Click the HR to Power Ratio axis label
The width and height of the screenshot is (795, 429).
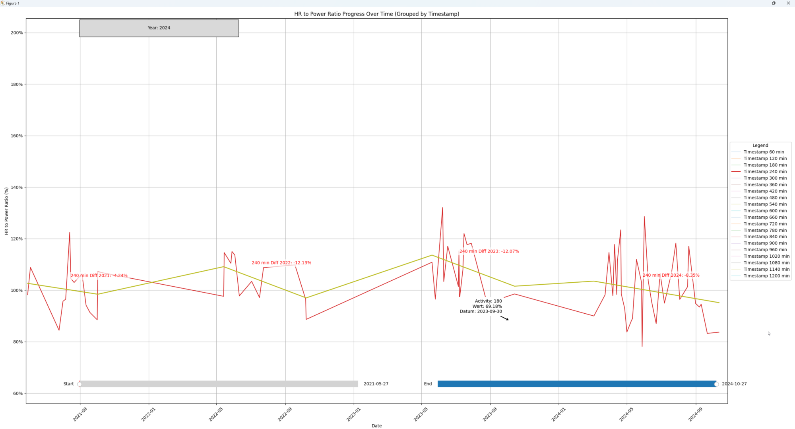6,211
